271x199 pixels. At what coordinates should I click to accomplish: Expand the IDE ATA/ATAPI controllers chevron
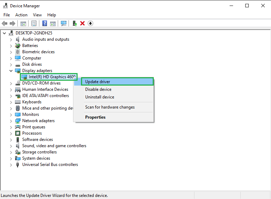click(x=11, y=96)
